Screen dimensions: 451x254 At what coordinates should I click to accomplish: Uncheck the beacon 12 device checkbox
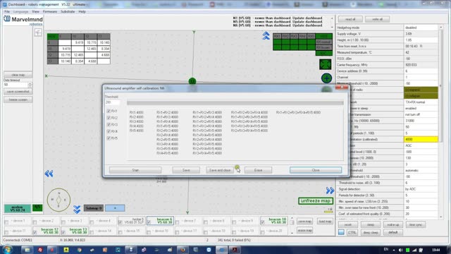click(x=35, y=232)
